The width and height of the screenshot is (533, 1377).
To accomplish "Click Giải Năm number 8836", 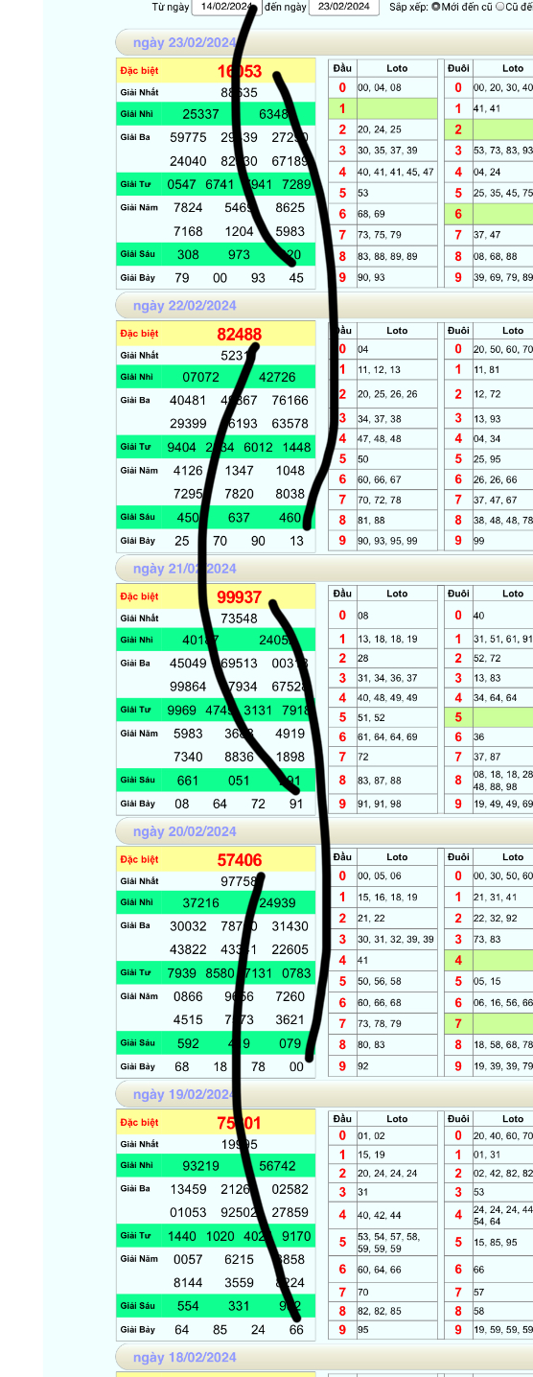I will pyautogui.click(x=240, y=757).
